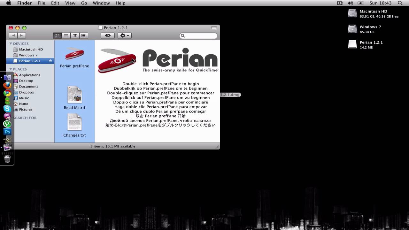
Task: Launch Firefox from the Dock
Action: point(7,85)
